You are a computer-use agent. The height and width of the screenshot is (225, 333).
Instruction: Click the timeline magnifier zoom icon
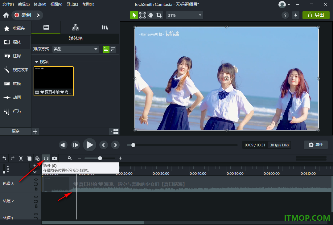click(70, 158)
